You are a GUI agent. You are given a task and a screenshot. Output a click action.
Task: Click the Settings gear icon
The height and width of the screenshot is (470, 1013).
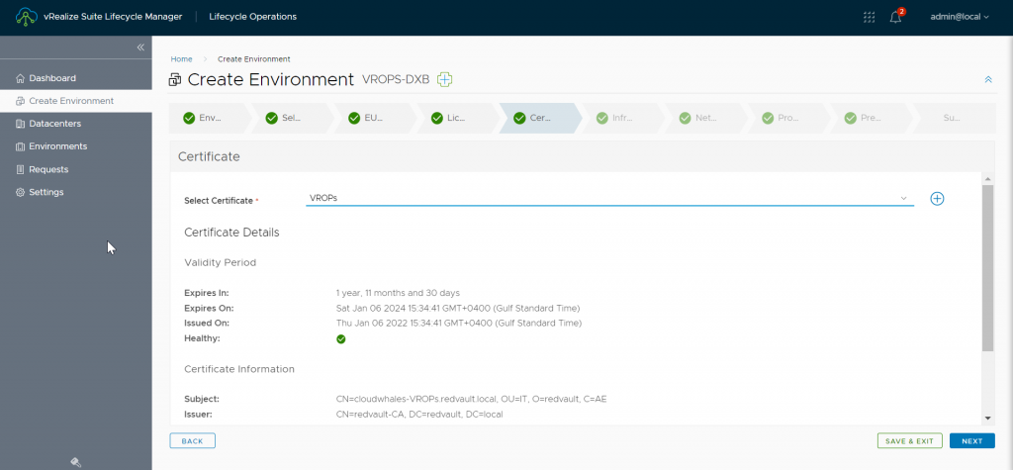(x=20, y=192)
